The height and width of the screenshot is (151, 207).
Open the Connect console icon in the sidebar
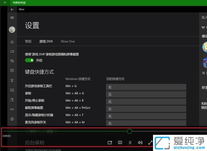click(12, 109)
